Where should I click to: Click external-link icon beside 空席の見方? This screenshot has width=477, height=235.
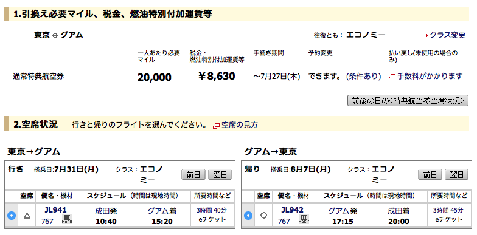(x=217, y=125)
